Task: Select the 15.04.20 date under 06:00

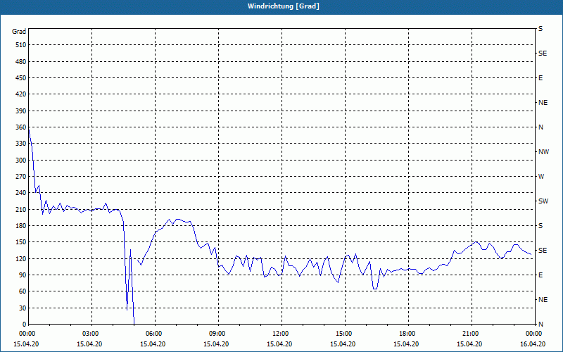Action: point(153,344)
